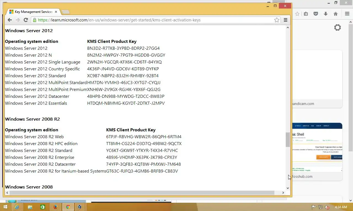
Task: Click the Chrome vertical scrollbar thumb
Action: 288,140
